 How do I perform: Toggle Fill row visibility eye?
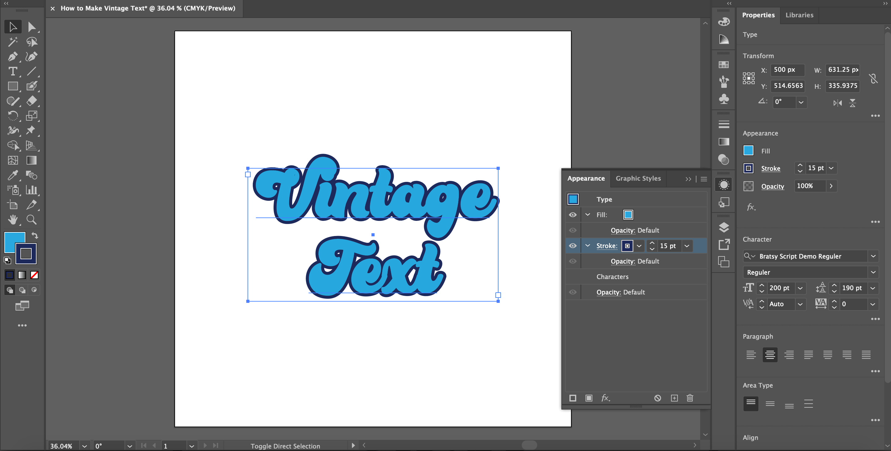(x=573, y=215)
